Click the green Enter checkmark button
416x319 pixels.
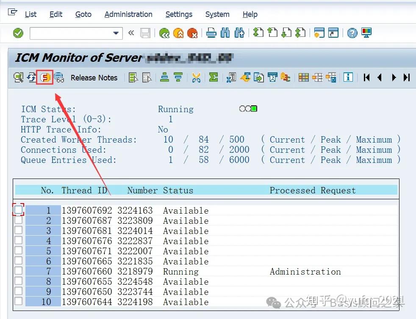[x=17, y=33]
